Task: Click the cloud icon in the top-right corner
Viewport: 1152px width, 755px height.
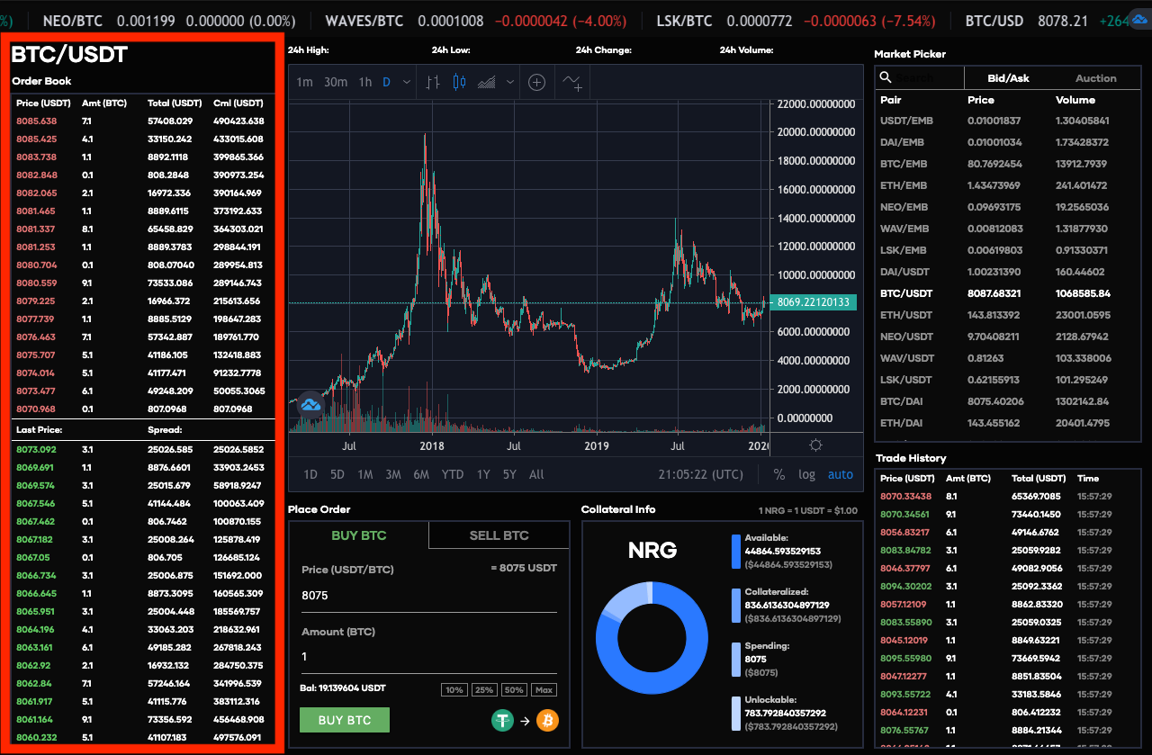Action: point(1140,20)
